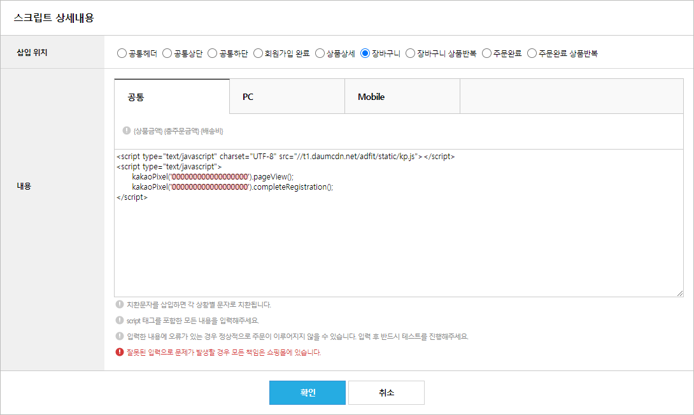The height and width of the screenshot is (415, 694).
Task: Click the kakaoPixel pageView code line
Action: click(x=213, y=176)
